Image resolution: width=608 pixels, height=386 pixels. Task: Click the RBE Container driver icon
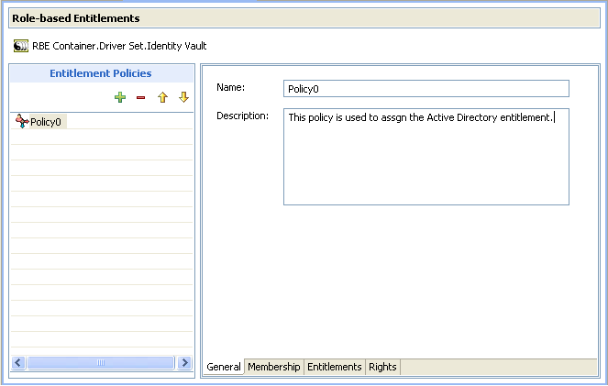(x=21, y=46)
